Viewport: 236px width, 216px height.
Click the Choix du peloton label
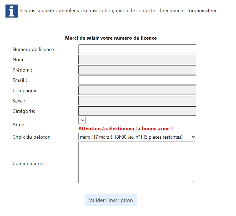31,137
